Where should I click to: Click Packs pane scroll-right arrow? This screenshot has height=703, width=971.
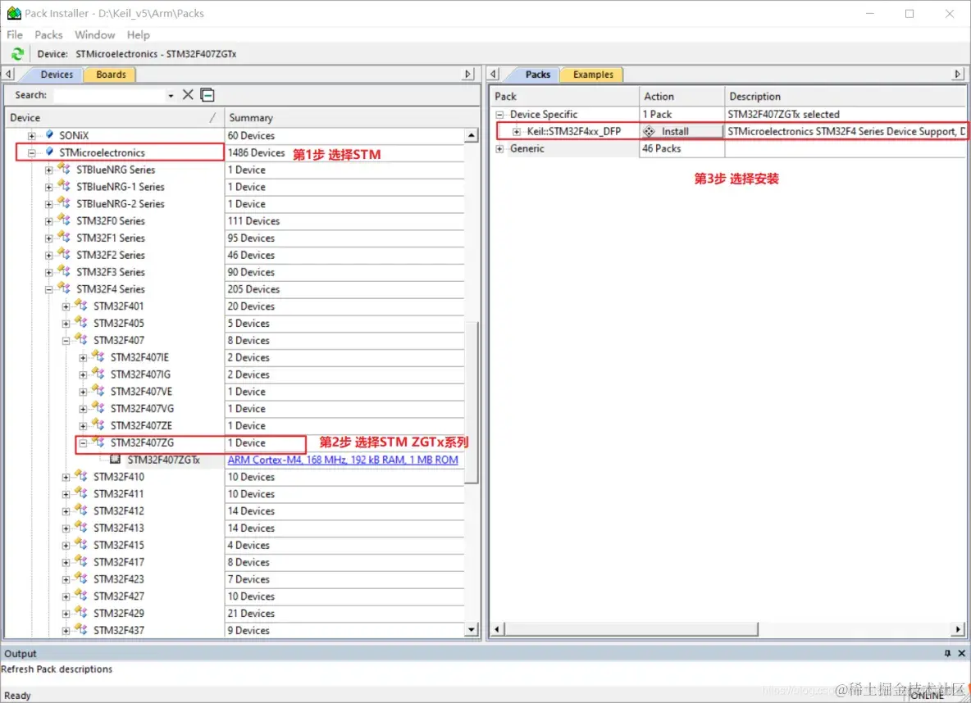pos(958,629)
